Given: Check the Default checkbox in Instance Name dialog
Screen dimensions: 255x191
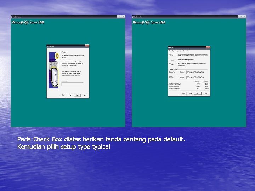Looking at the screenshot, I should 62,52.
